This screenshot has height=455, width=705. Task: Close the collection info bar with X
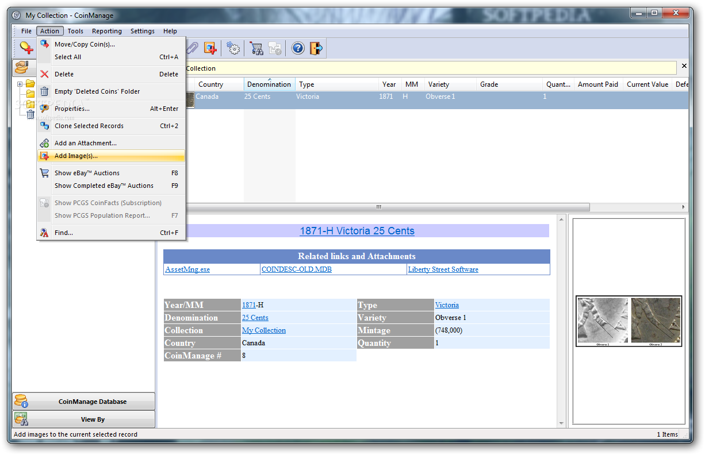[684, 66]
